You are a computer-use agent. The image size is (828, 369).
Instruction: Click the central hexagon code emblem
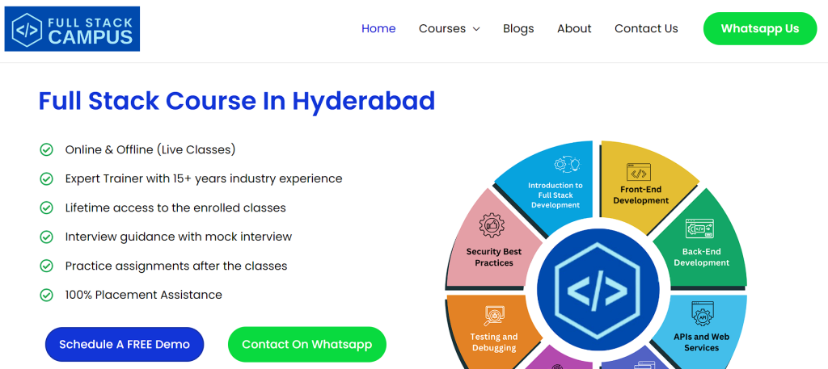click(598, 291)
